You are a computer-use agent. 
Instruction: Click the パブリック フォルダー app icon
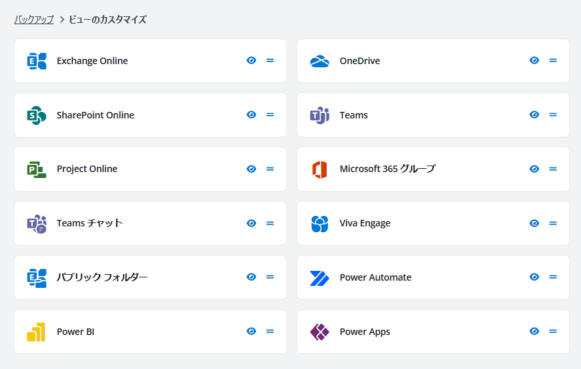click(x=37, y=278)
